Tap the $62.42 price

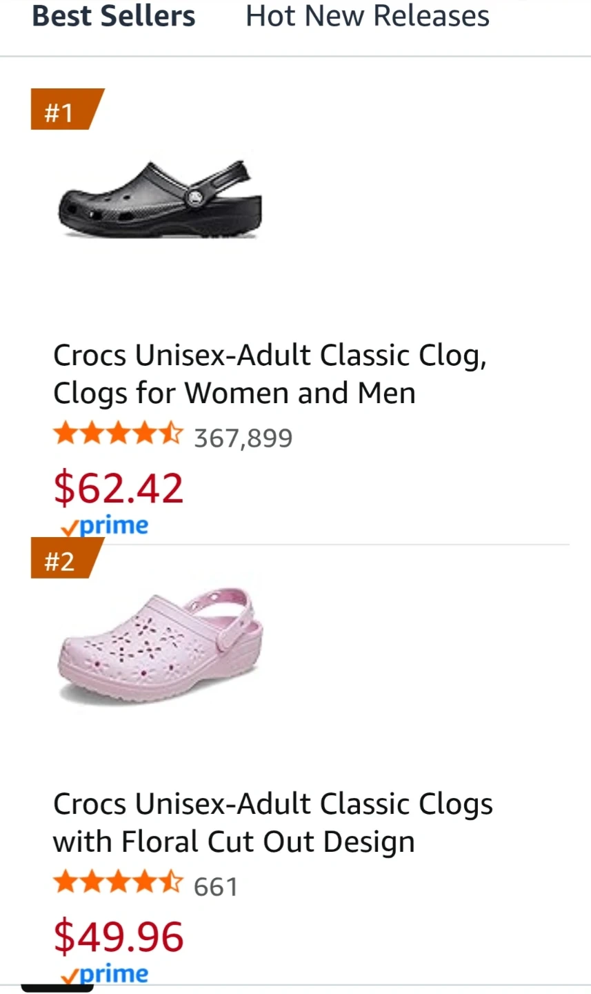pyautogui.click(x=119, y=488)
